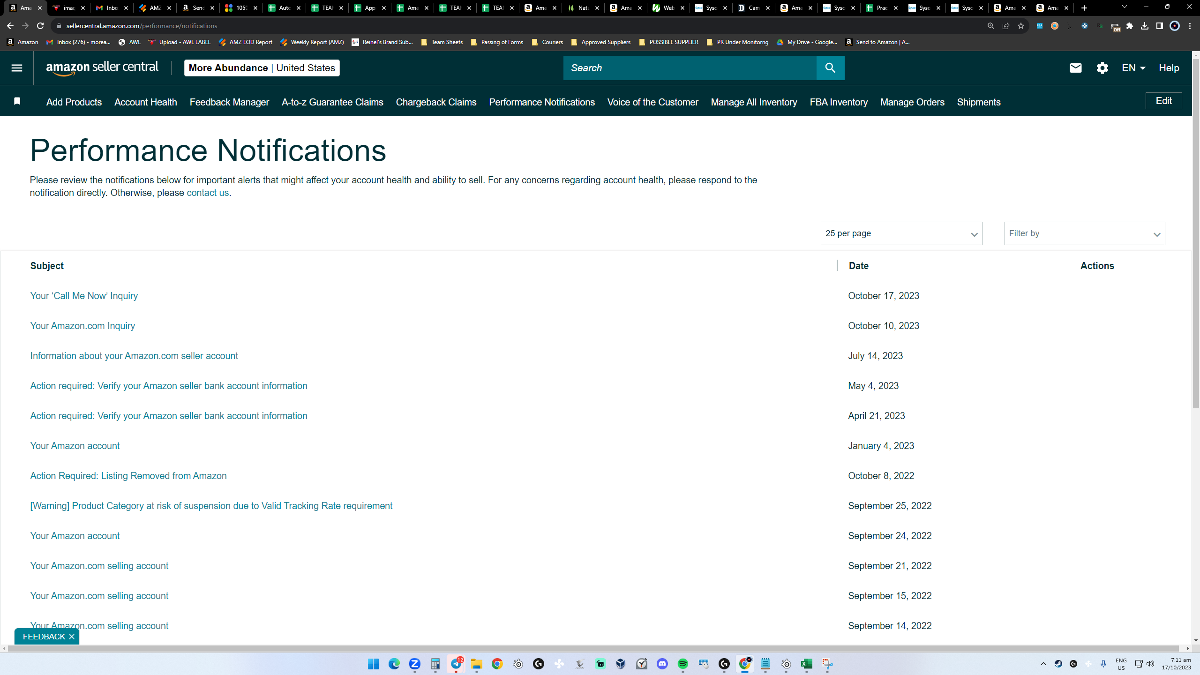Open the Snipping Tool from the taskbar

827,664
